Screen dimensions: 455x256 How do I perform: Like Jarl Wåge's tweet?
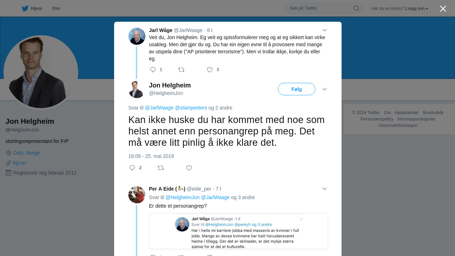pyautogui.click(x=210, y=70)
